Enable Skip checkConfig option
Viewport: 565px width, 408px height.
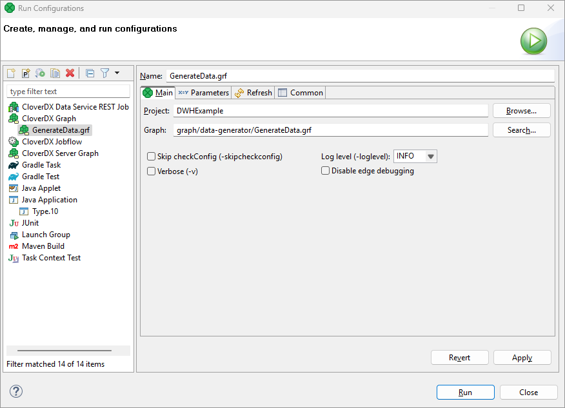[151, 156]
